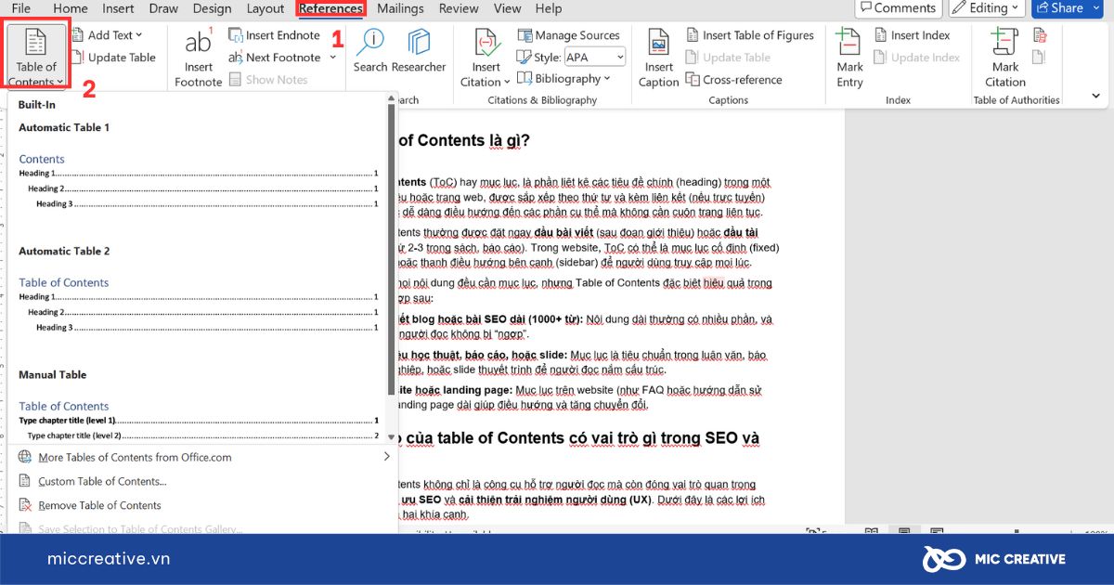Open the Review tab

pos(459,8)
